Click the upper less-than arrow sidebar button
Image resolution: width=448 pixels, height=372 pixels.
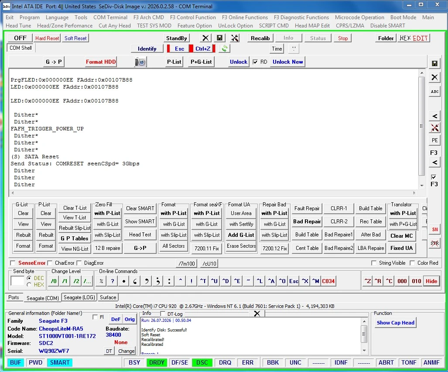434,116
